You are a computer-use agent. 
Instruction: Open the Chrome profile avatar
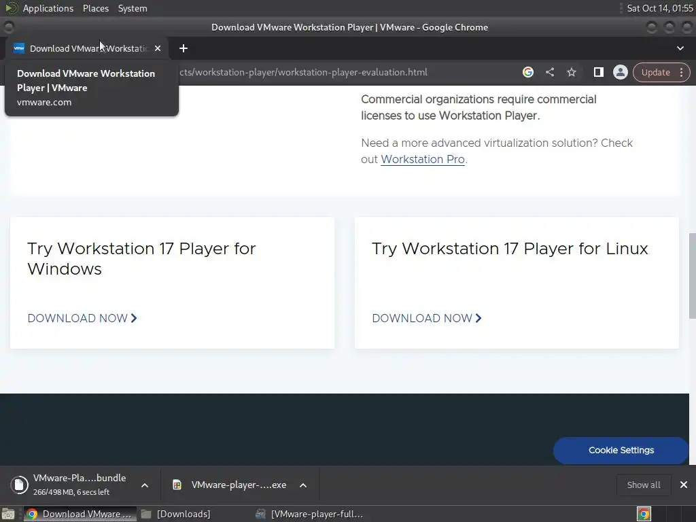[x=620, y=72]
